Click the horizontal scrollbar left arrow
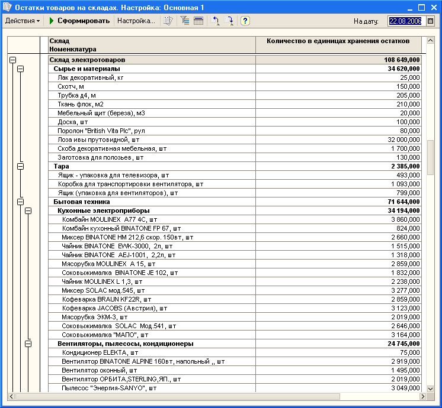442x408 pixels. point(11,396)
